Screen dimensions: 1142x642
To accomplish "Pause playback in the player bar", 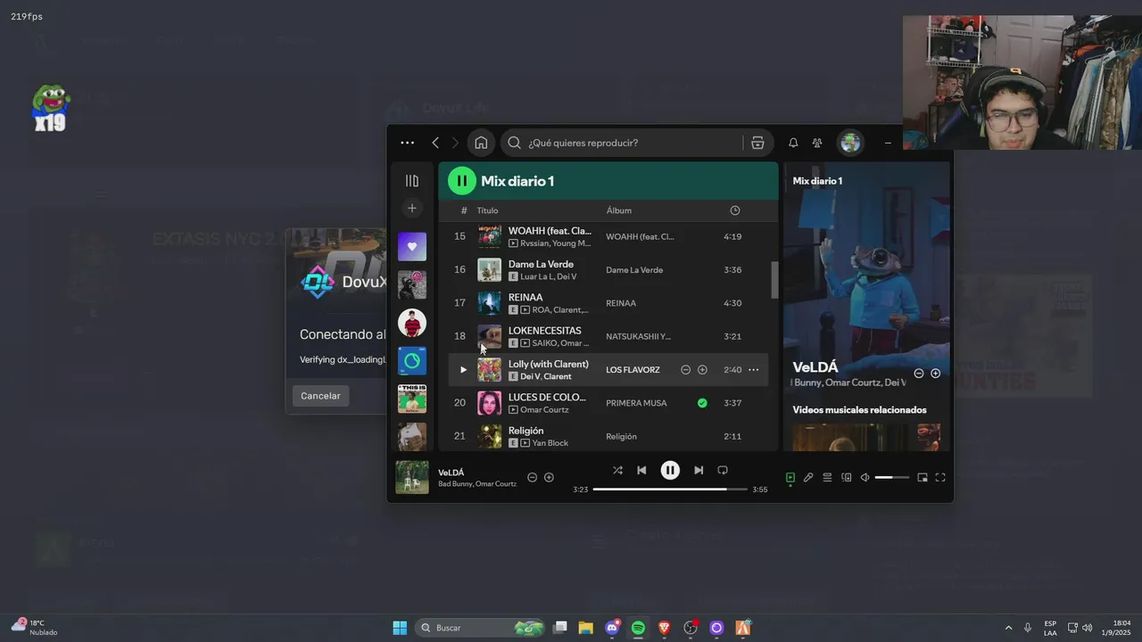I will (x=670, y=470).
